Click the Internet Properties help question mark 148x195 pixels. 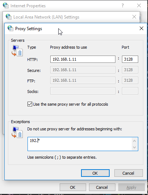click(122, 5)
